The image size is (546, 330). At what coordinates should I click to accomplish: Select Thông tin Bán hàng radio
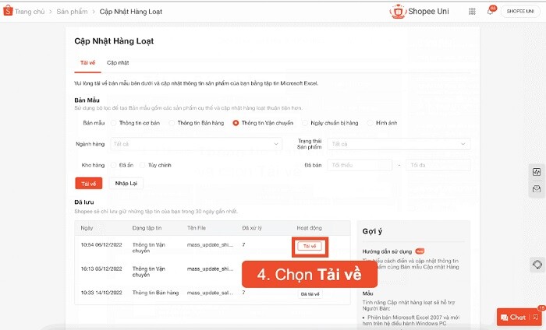[x=172, y=123]
